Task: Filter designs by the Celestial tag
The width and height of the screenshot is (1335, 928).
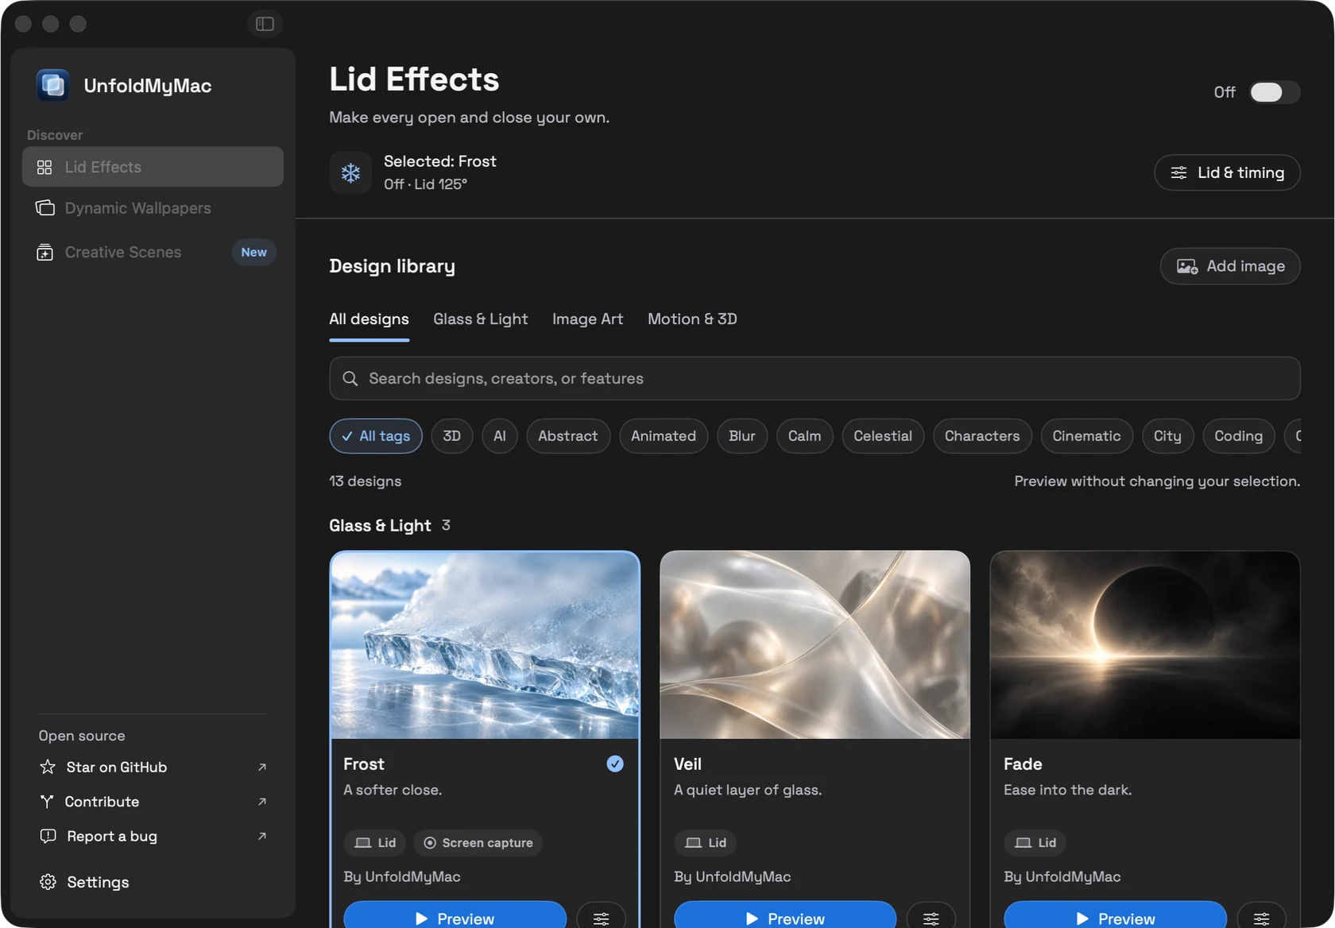Action: pos(883,436)
